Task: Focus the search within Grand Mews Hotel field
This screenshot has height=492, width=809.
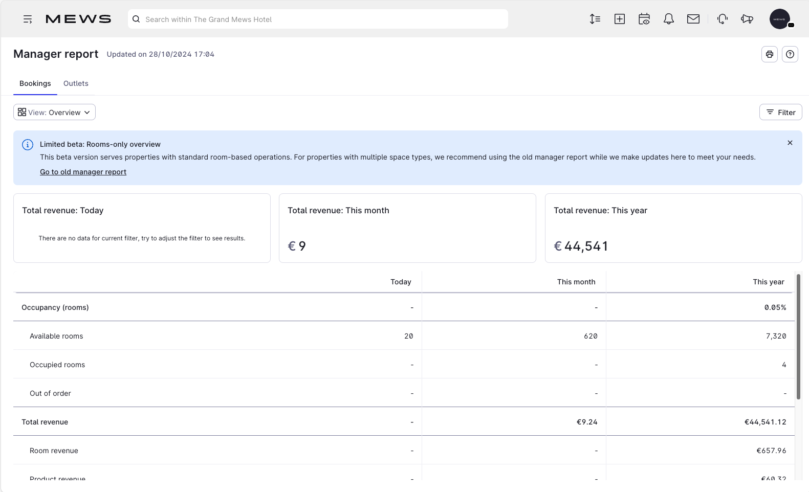Action: point(317,19)
